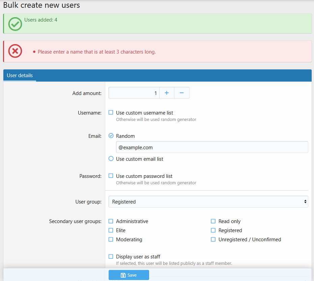Click the red error X icon
Image resolution: width=314 pixels, height=281 pixels.
click(x=15, y=51)
